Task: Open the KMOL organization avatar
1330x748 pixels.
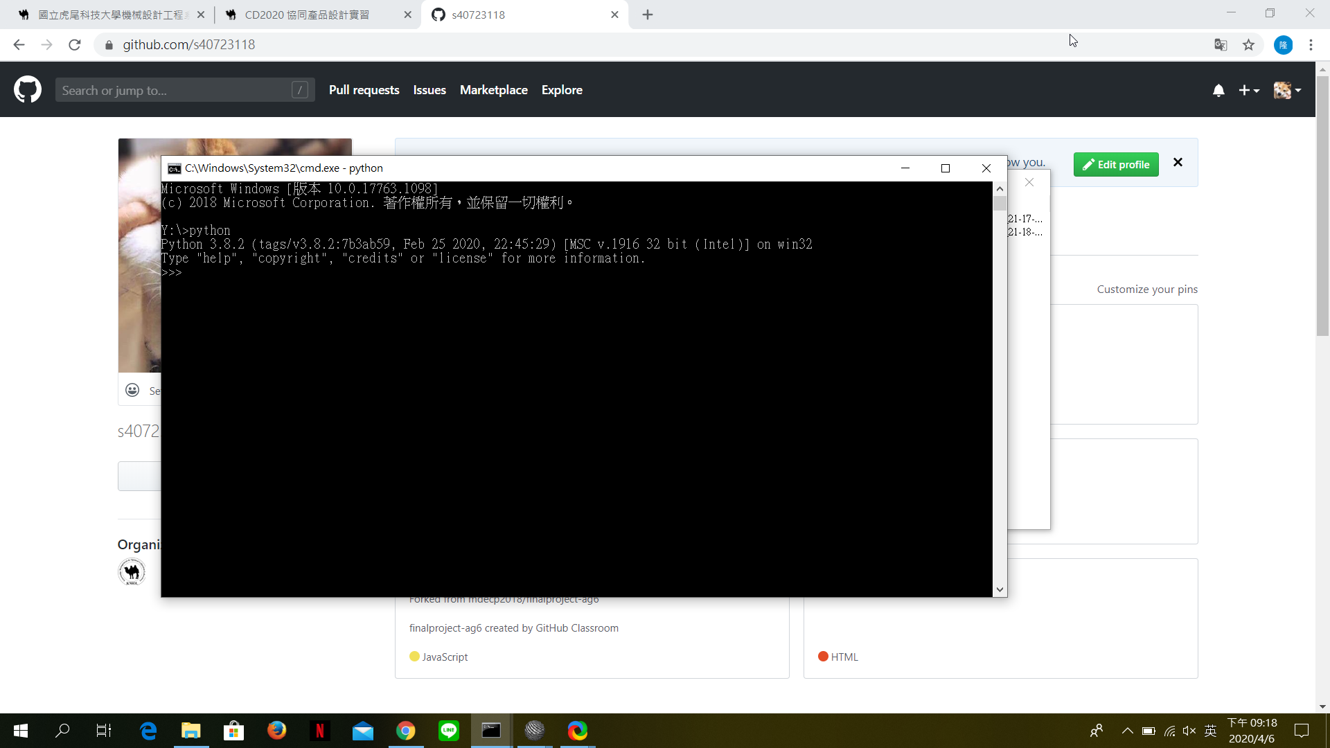Action: tap(132, 572)
